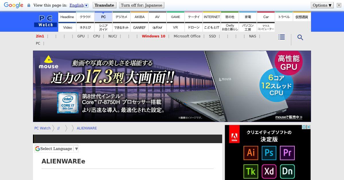Screen dimensions: 344x180
Task: Click the GPU topic link
Action: (x=81, y=36)
